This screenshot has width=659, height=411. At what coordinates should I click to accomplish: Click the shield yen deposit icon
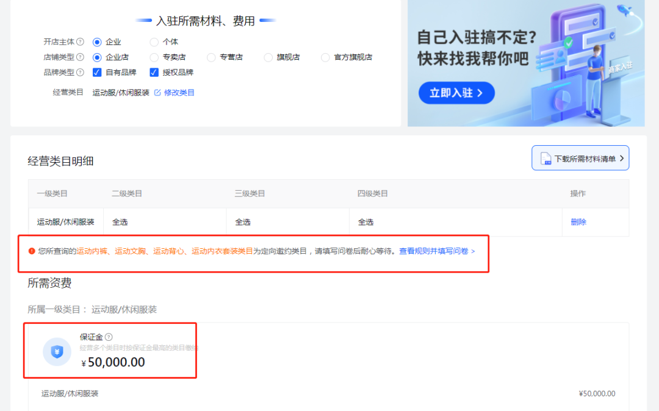point(57,352)
